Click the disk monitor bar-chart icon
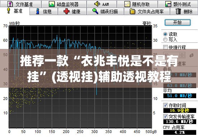This screenshot has width=198, height=137. pos(52,4)
